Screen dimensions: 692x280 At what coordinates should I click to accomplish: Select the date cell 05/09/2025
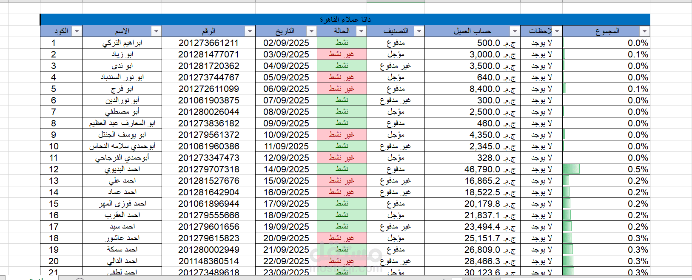coord(286,77)
